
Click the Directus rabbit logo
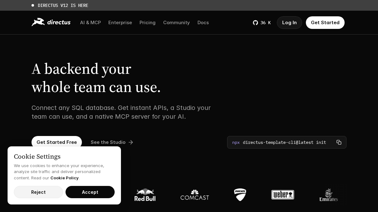[51, 22]
